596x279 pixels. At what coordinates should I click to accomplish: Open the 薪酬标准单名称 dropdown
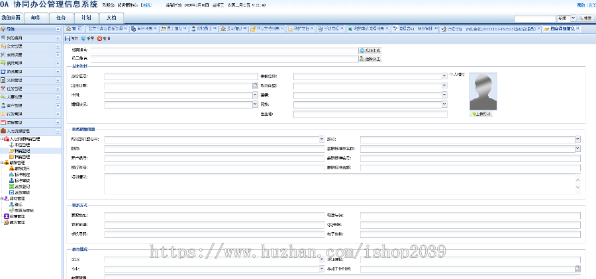[577, 149]
